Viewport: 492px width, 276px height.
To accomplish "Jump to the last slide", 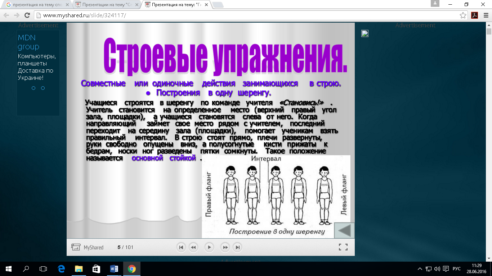I will (x=237, y=247).
